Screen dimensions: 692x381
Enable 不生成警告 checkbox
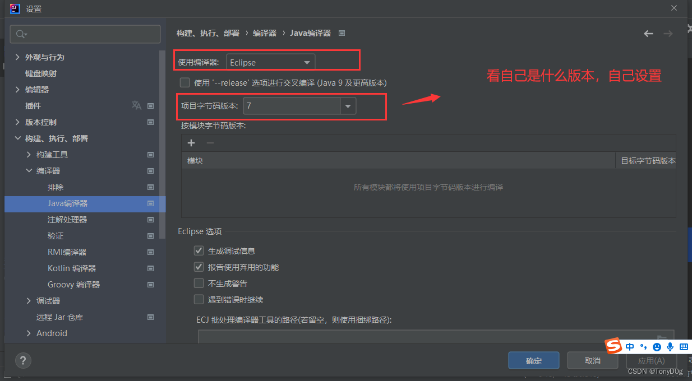tap(199, 283)
